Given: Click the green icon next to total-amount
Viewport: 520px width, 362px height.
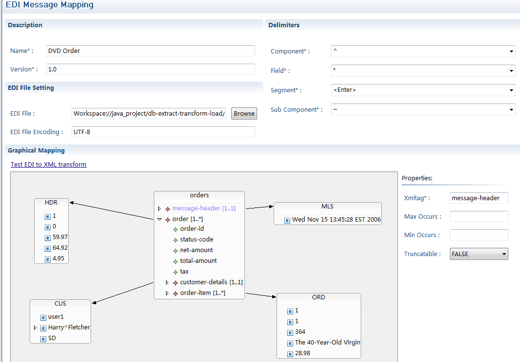Looking at the screenshot, I should tap(175, 261).
